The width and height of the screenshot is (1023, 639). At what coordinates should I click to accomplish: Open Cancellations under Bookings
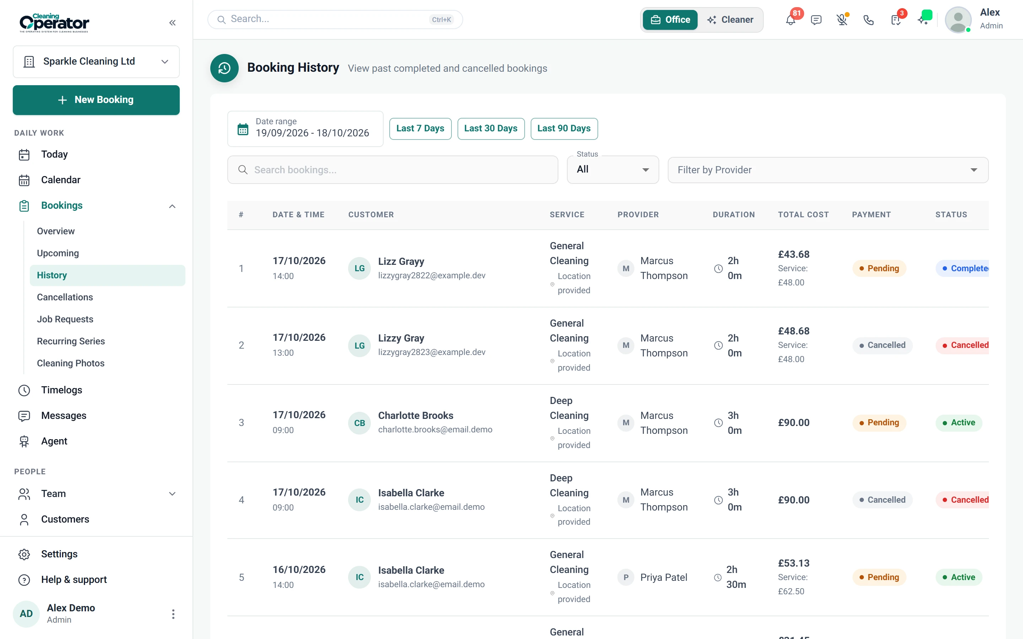coord(107,297)
